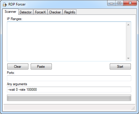Click the window resize grip in the status bar
This screenshot has width=139, height=114.
tap(133, 108)
